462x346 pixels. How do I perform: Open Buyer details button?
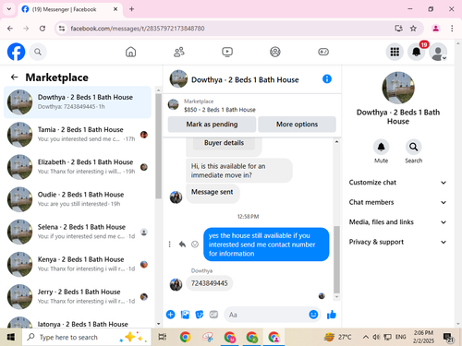coord(224,143)
